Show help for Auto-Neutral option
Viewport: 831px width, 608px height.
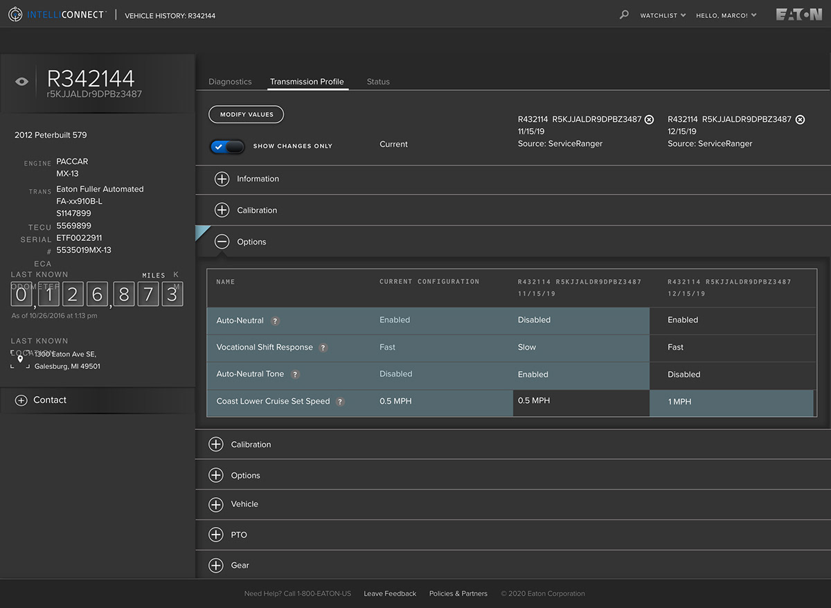click(275, 321)
